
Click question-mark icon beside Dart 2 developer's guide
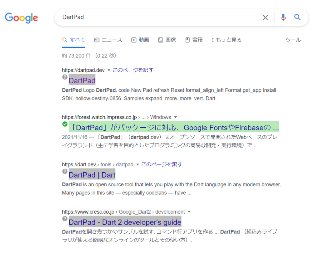click(65, 219)
